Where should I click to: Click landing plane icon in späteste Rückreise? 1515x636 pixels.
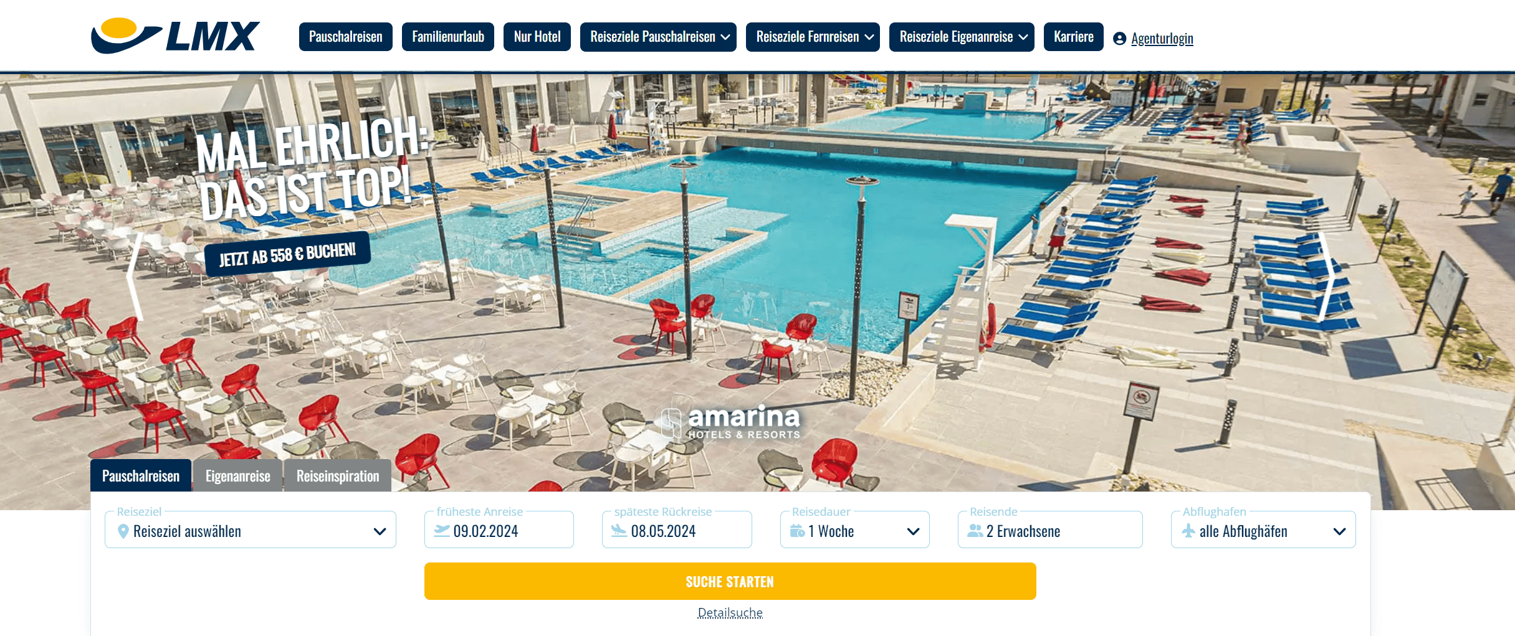coord(619,531)
